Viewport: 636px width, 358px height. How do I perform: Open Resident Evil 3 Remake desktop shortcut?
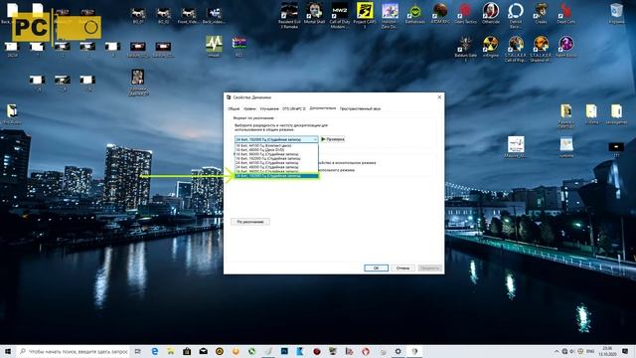(x=289, y=15)
